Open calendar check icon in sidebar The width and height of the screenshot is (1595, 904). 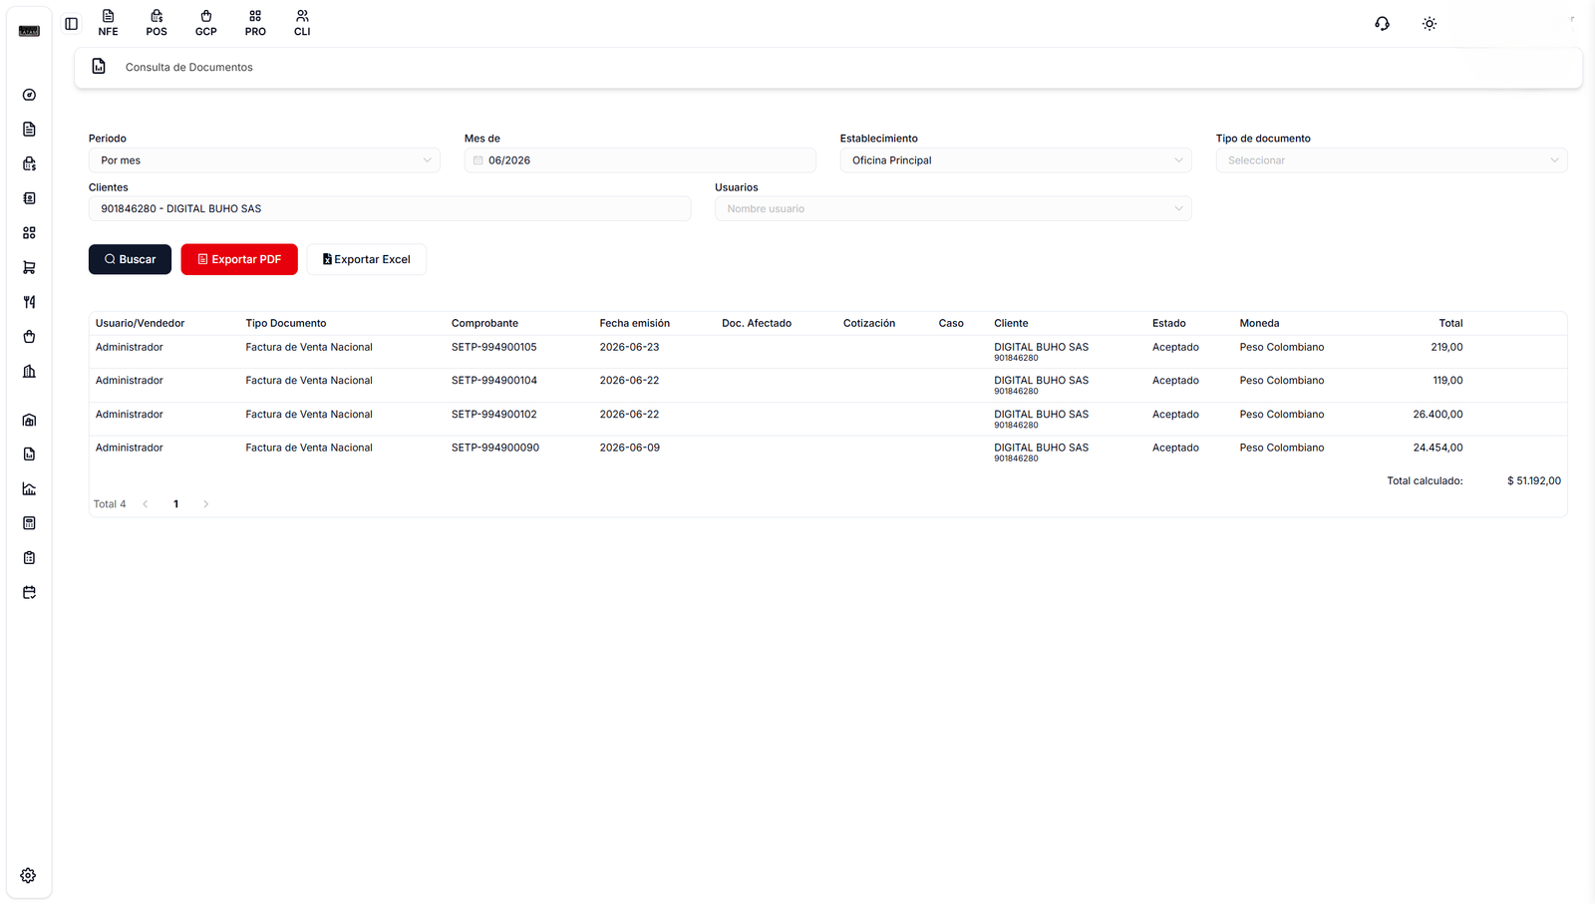click(29, 592)
